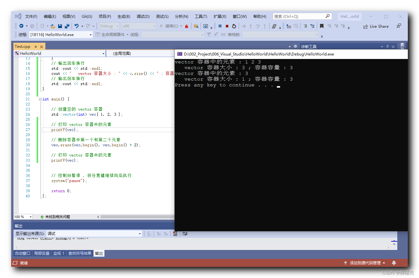Switch to the 局部变量 tab
This screenshot has height=278, width=419.
(x=42, y=253)
